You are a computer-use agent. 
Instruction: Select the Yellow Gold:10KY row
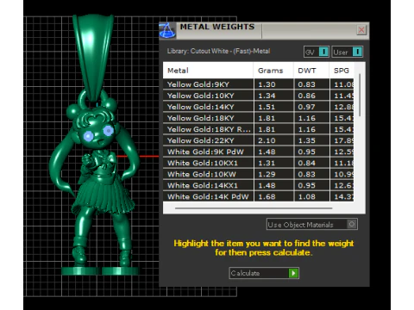tap(259, 96)
